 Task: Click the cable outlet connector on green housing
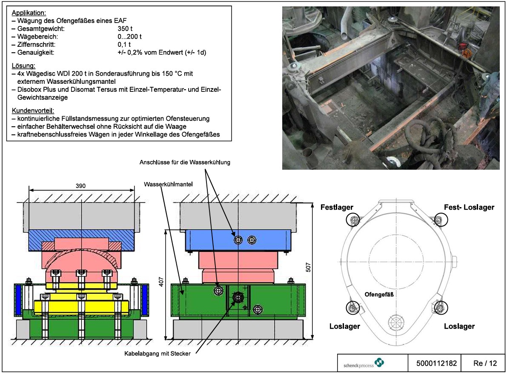[x=236, y=298]
